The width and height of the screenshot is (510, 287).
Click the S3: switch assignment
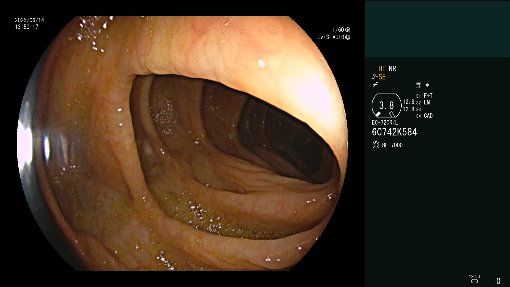point(419,109)
